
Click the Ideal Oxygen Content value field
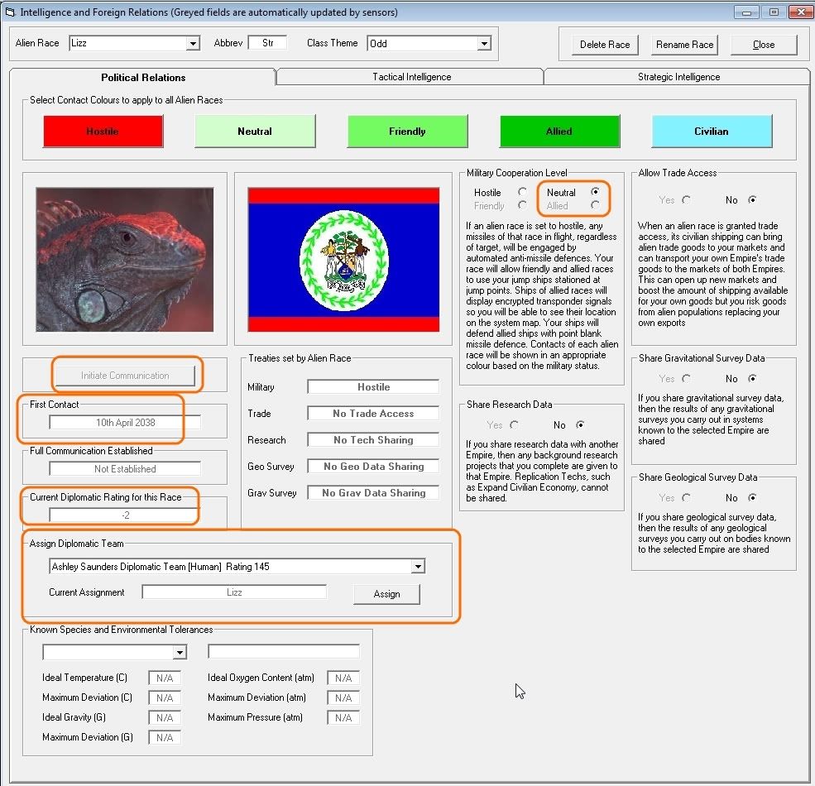343,678
